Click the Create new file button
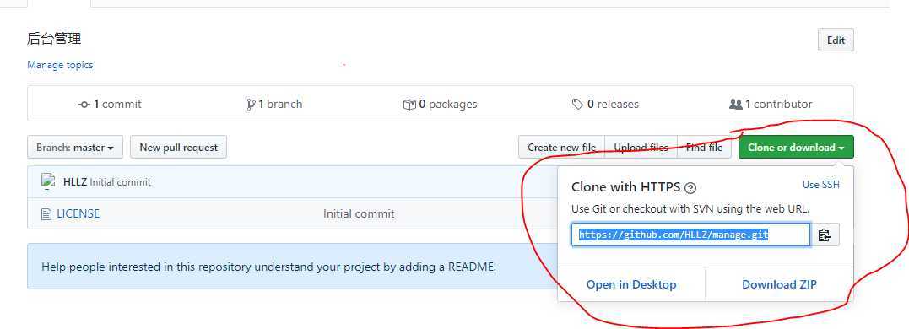Viewport: 909px width, 329px height. (561, 147)
